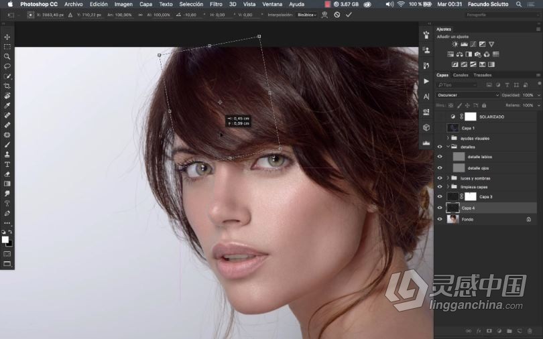Select the Rectangular Marquee tool
Image resolution: width=543 pixels, height=339 pixels.
point(7,47)
